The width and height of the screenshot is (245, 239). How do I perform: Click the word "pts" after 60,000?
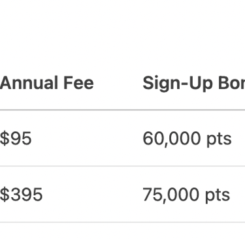pos(219,139)
